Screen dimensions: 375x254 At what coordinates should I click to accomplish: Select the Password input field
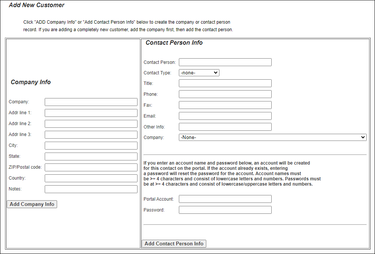pyautogui.click(x=225, y=210)
